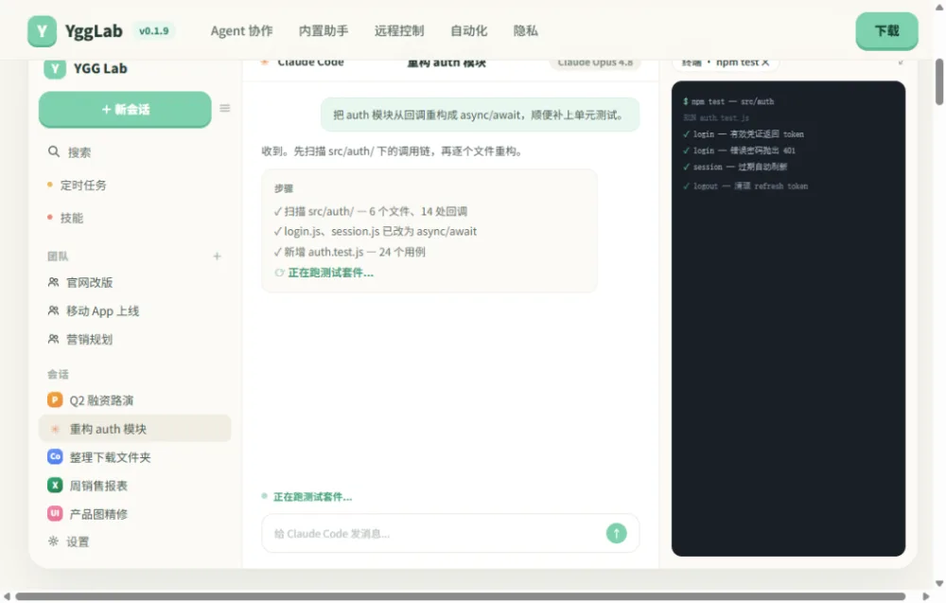Click the scroll right arrow at bottom
Screen dimensions: 946x603
(925, 596)
